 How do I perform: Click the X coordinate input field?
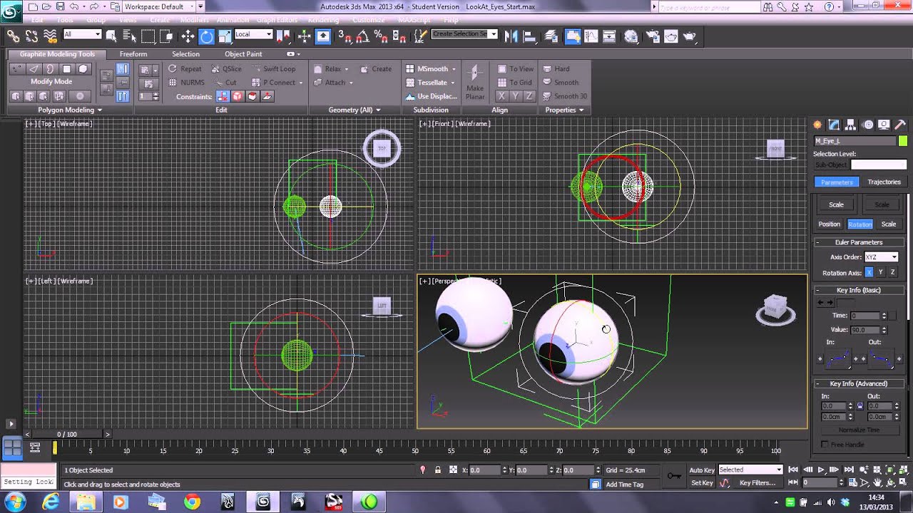coord(485,470)
